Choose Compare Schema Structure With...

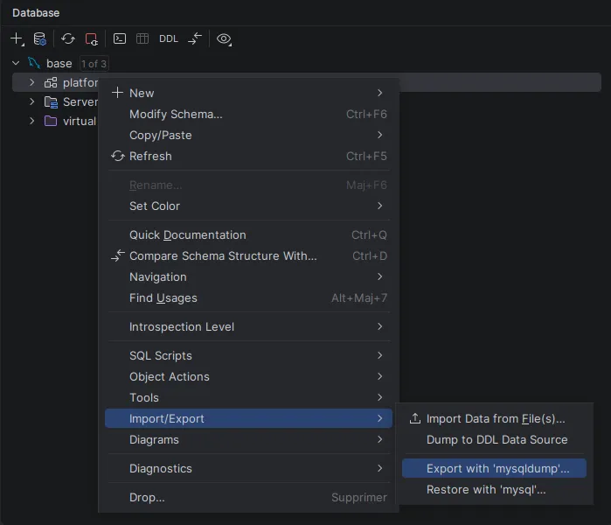point(248,255)
